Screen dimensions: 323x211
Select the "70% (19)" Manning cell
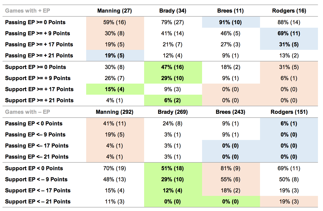115,168
